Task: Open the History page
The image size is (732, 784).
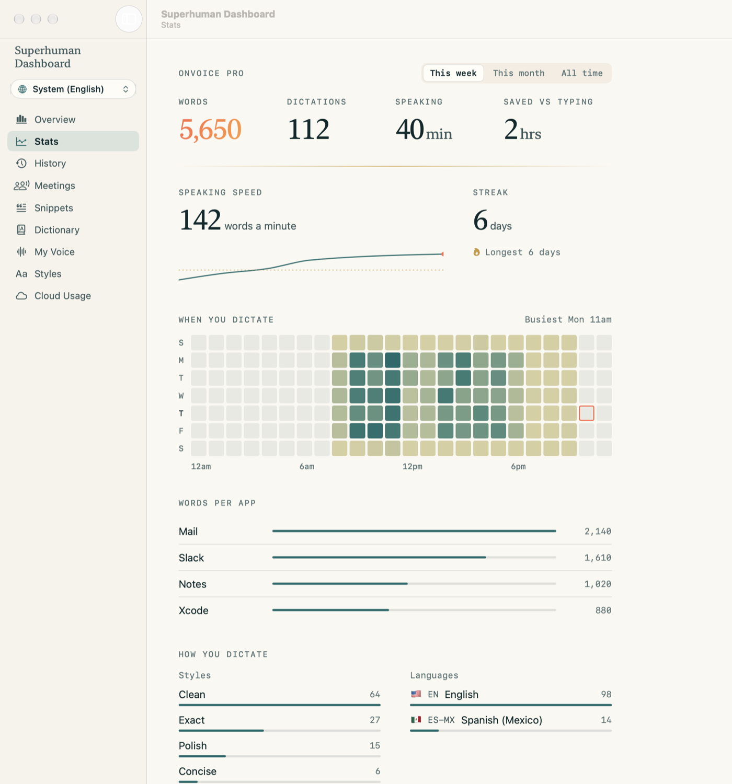Action: point(73,164)
